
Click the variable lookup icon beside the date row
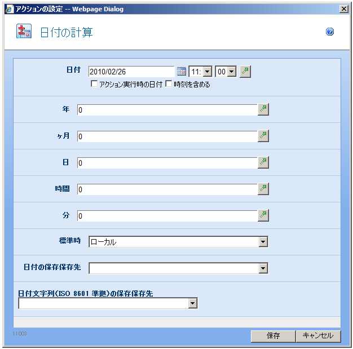coord(245,72)
